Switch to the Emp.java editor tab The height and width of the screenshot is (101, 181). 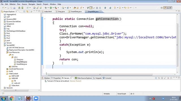60,12
